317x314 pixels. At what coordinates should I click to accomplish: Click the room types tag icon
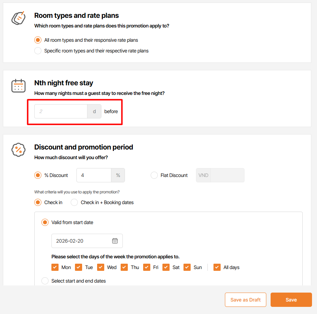pos(18,18)
